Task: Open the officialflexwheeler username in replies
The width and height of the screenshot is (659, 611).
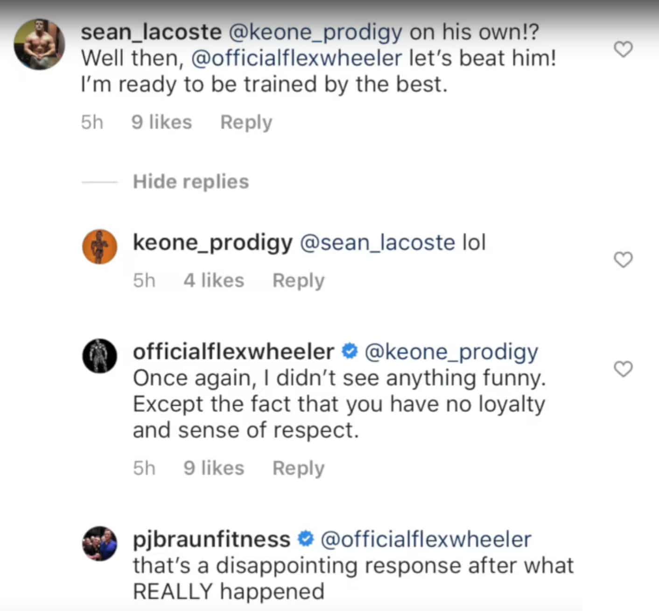Action: tap(233, 351)
